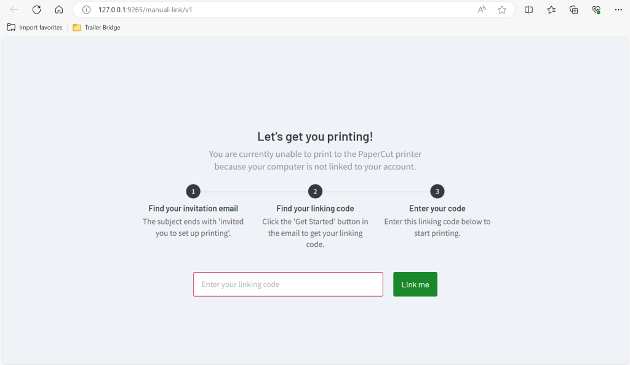This screenshot has width=630, height=365.
Task: Open Settings and more menu
Action: click(618, 10)
